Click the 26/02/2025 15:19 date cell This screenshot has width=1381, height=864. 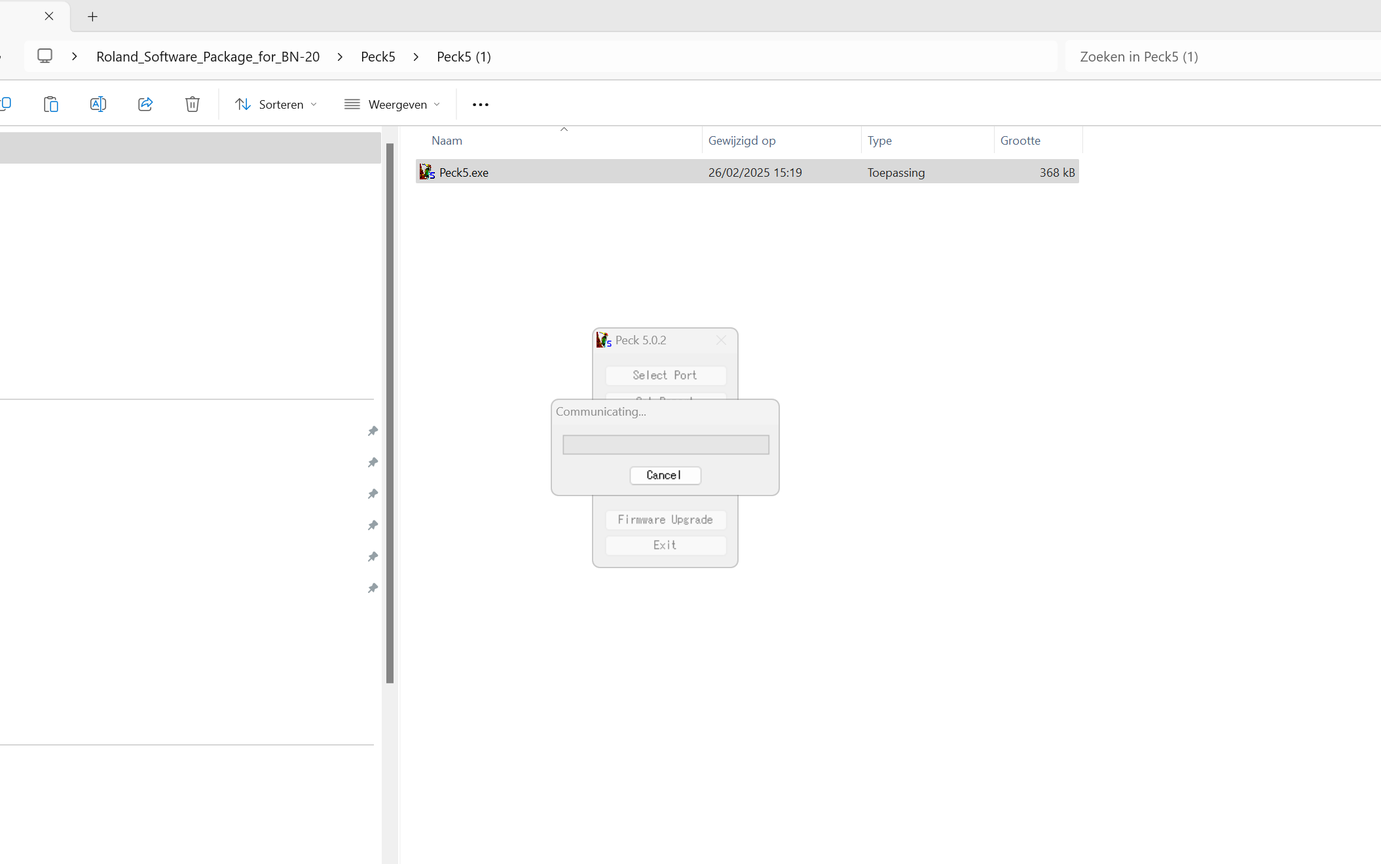pos(755,172)
